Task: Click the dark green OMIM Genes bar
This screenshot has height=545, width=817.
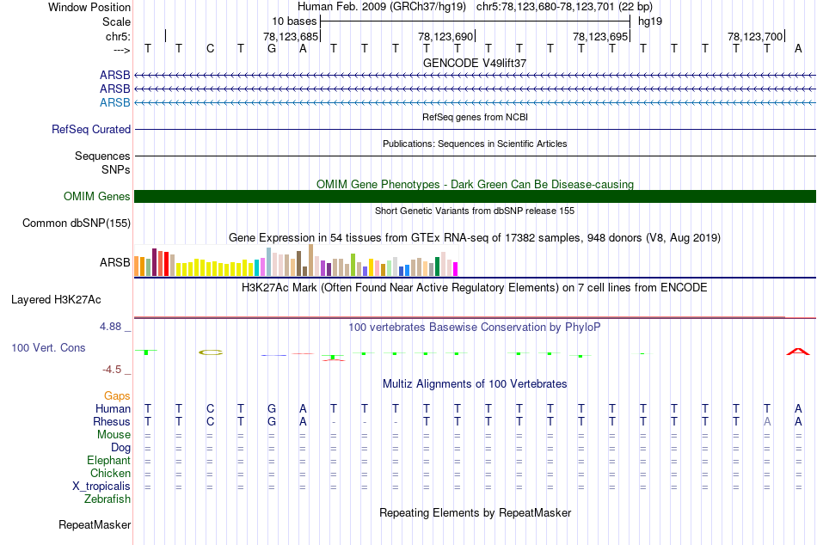Action: click(475, 197)
